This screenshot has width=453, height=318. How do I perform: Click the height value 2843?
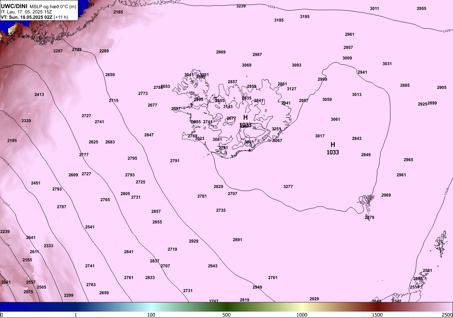(x=357, y=138)
